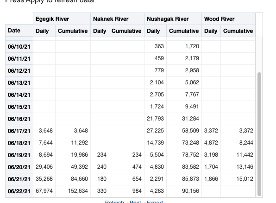Click the Egegik River Cumulative subheader

(73, 31)
